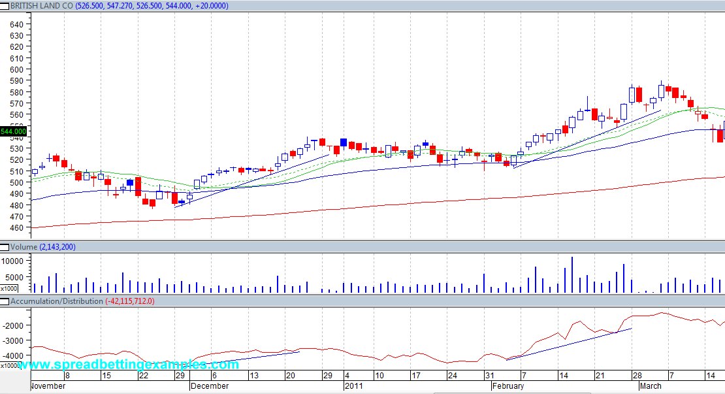Click the February trendline on Accumulation/Distribution
The width and height of the screenshot is (725, 394).
pos(568,344)
